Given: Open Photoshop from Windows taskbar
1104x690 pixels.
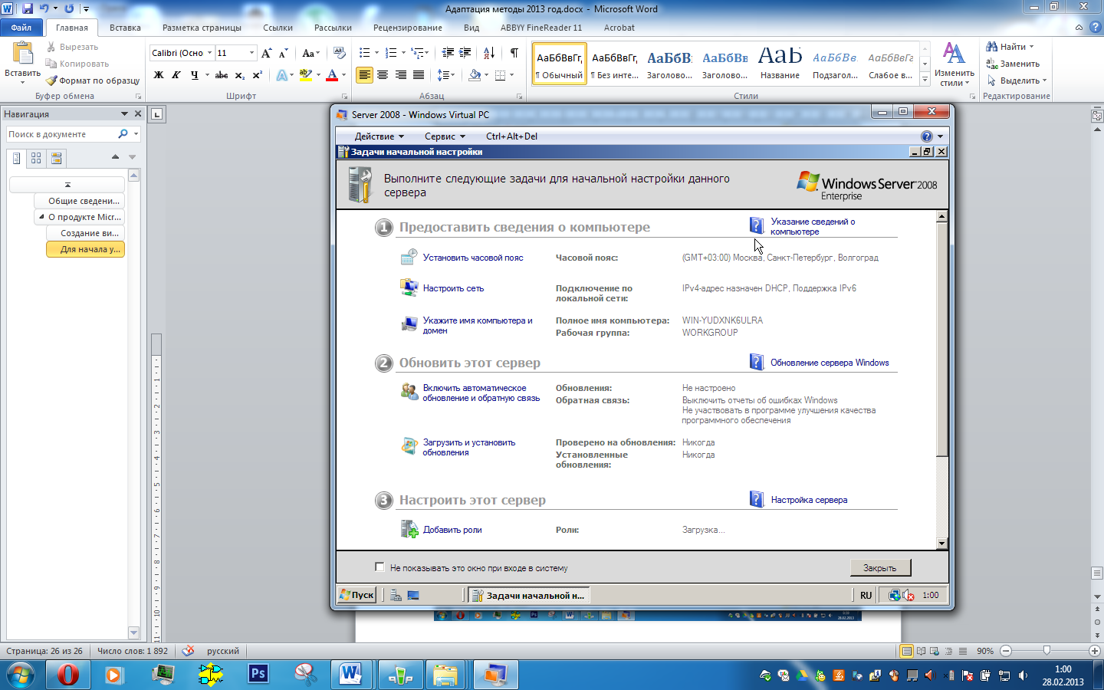Looking at the screenshot, I should click(x=258, y=675).
